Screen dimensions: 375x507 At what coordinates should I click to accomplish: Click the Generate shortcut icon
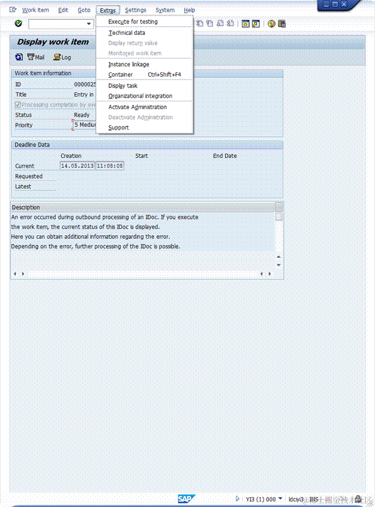(256, 24)
